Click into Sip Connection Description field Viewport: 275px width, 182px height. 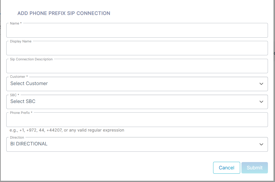pos(137,66)
